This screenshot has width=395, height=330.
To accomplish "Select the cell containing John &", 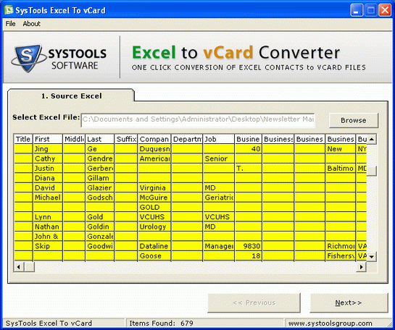I will tap(48, 237).
